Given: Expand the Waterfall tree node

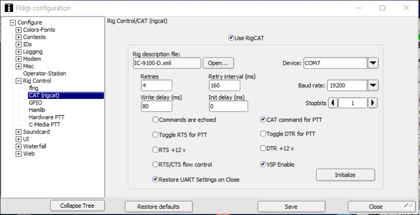Looking at the screenshot, I should 18,146.
